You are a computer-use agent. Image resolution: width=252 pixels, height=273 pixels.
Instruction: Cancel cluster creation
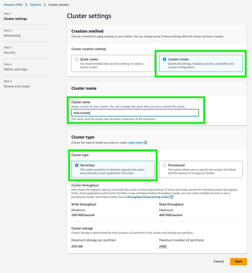tap(219, 261)
